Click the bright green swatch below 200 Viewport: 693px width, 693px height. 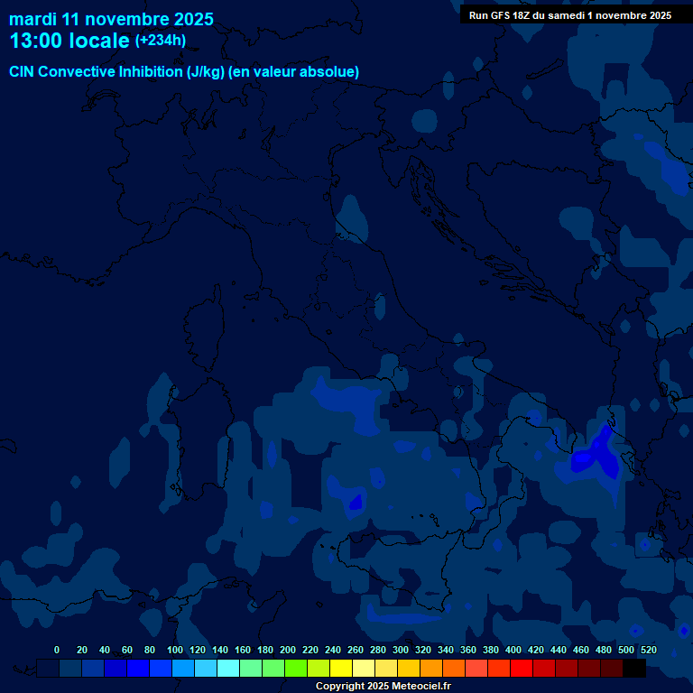[296, 669]
